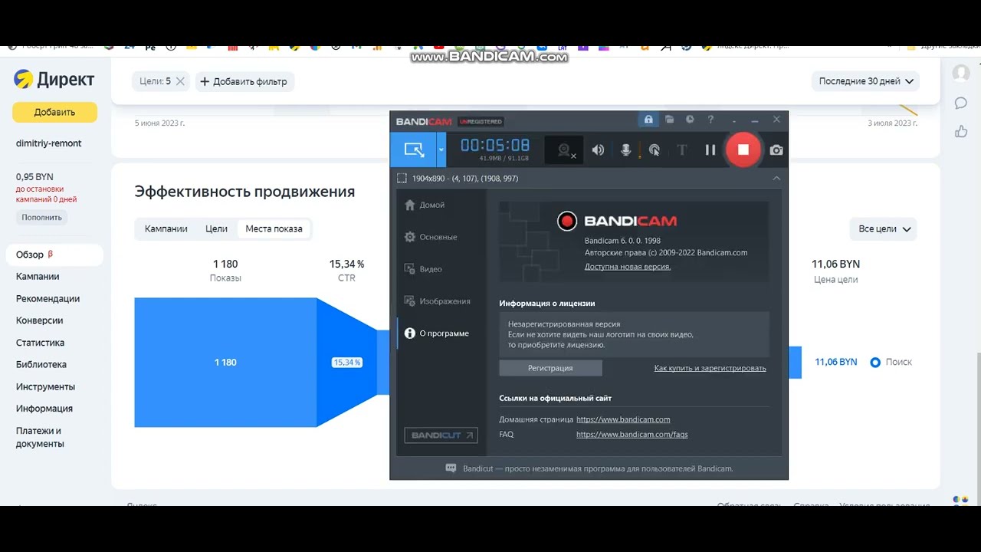Toggle the speaker sound icon in Bandicam
Image resolution: width=981 pixels, height=552 pixels.
tap(598, 150)
